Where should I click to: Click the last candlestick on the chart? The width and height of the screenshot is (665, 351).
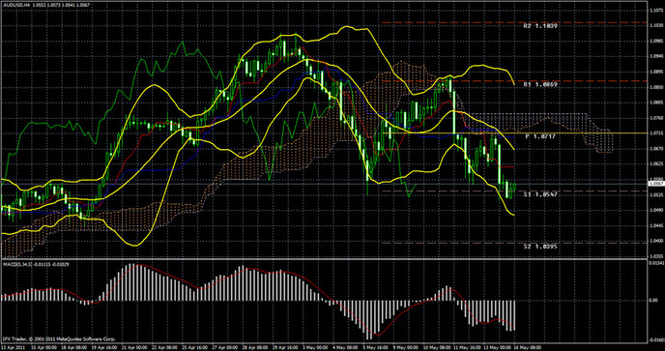pyautogui.click(x=514, y=186)
